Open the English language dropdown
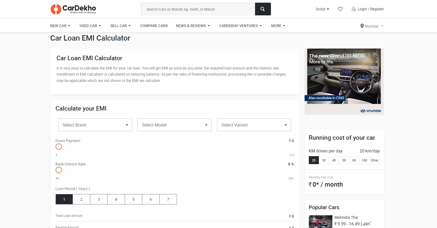The height and width of the screenshot is (228, 437). [x=322, y=9]
